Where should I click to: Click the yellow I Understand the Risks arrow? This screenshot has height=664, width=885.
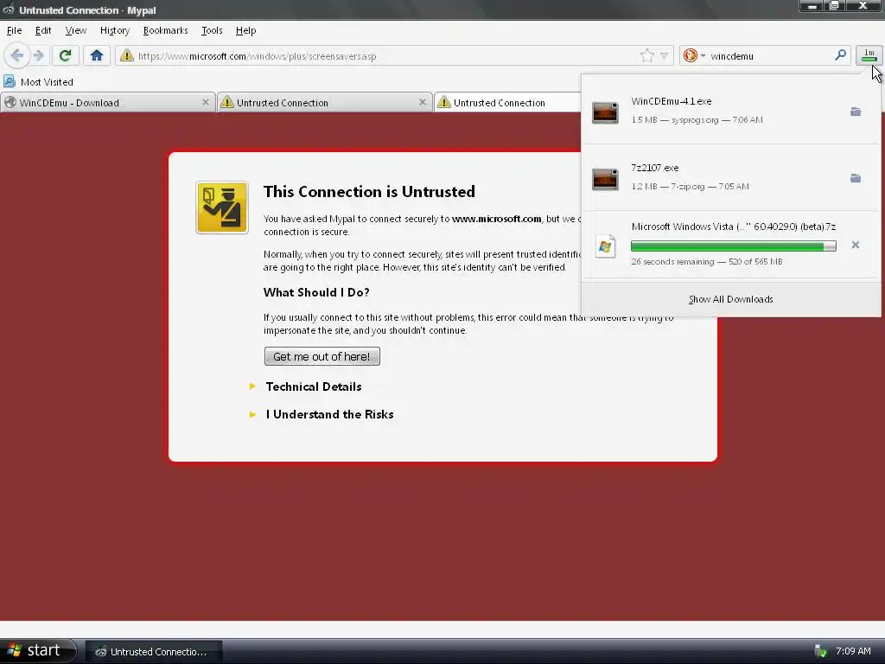[x=252, y=414]
